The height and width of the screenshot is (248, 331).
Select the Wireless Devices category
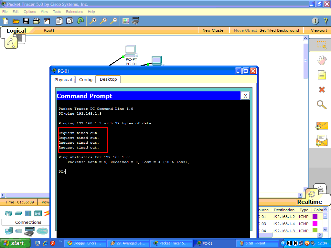(x=38, y=213)
